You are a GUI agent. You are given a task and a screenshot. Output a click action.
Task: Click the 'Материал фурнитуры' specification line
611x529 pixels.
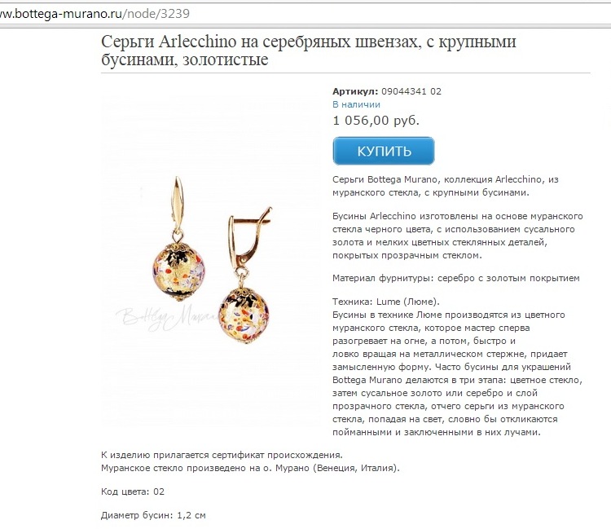tap(456, 278)
